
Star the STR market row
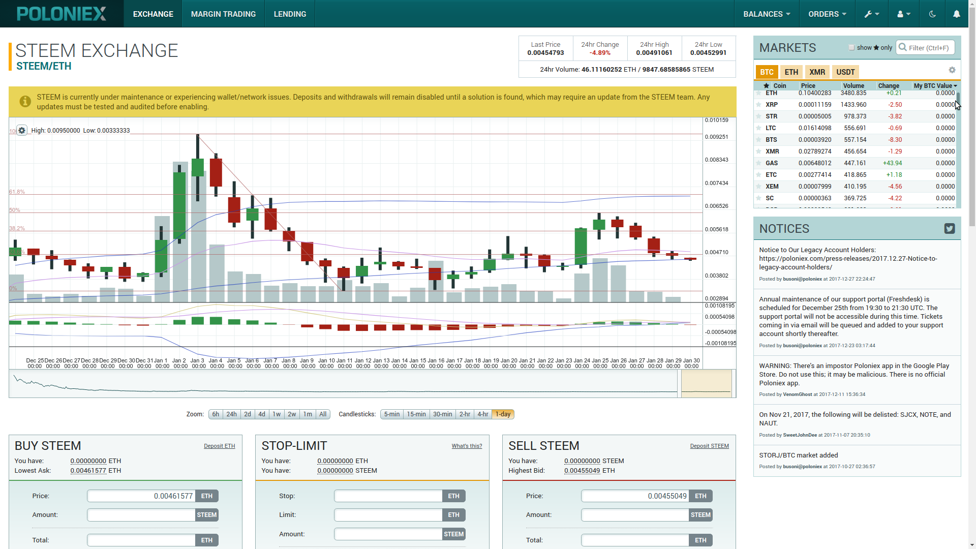758,116
